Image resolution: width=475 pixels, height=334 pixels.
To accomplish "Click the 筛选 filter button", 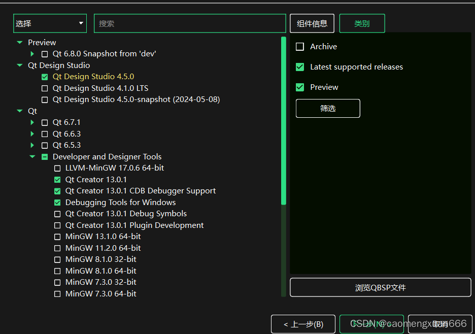I will (x=328, y=108).
